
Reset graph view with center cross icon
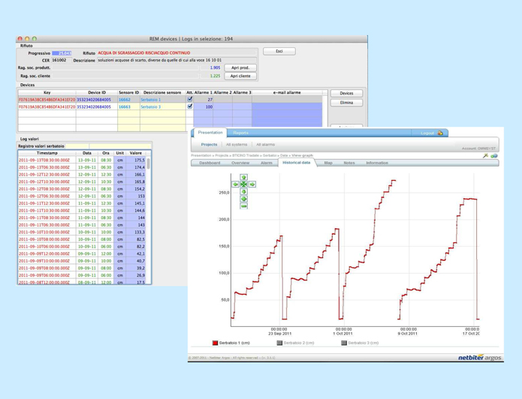pos(243,184)
